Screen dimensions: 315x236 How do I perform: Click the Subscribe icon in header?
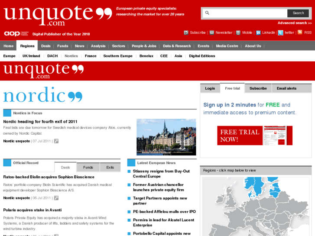point(186,32)
